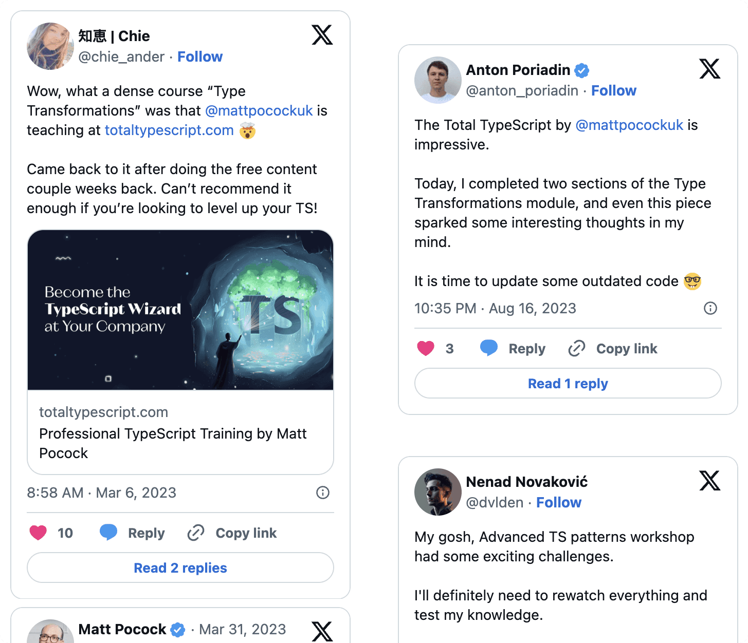Open the TypeScript Wizard link preview image
The height and width of the screenshot is (643, 748).
(180, 310)
